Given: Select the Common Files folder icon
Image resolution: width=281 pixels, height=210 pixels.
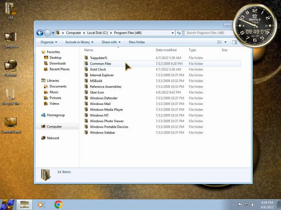Looking at the screenshot, I should (86, 63).
